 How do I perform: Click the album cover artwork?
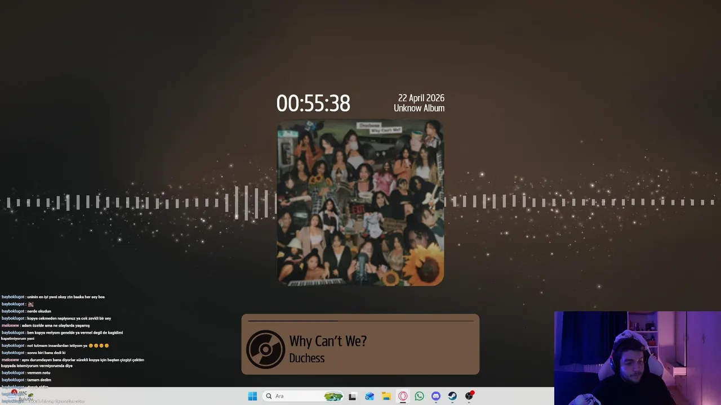[360, 203]
